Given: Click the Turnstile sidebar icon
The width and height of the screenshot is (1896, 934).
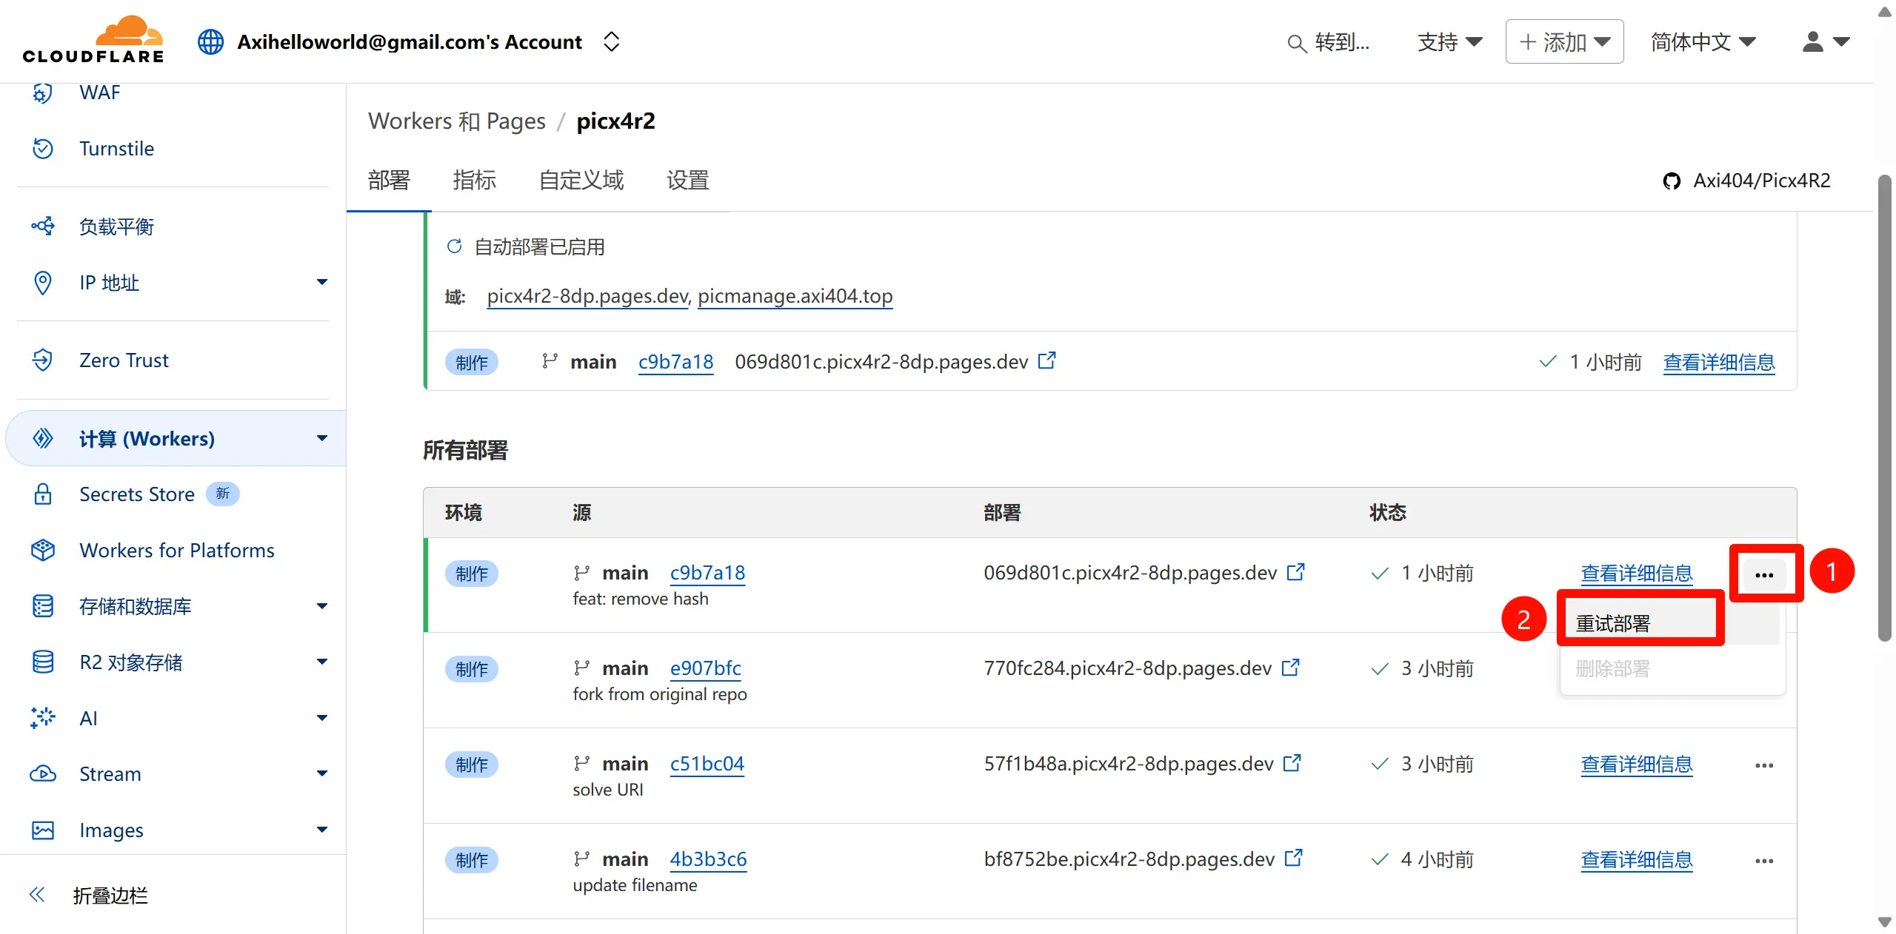Looking at the screenshot, I should (43, 149).
